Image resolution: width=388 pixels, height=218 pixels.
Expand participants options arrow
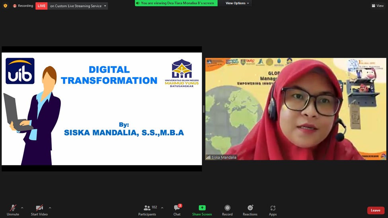coord(162,208)
